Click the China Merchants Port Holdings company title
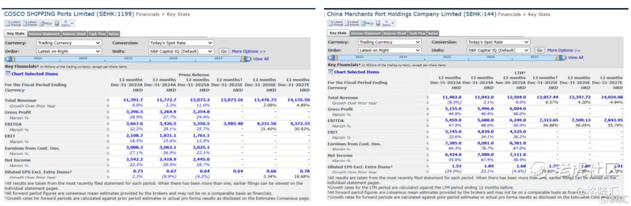Image resolution: width=631 pixels, height=206 pixels. click(x=412, y=14)
